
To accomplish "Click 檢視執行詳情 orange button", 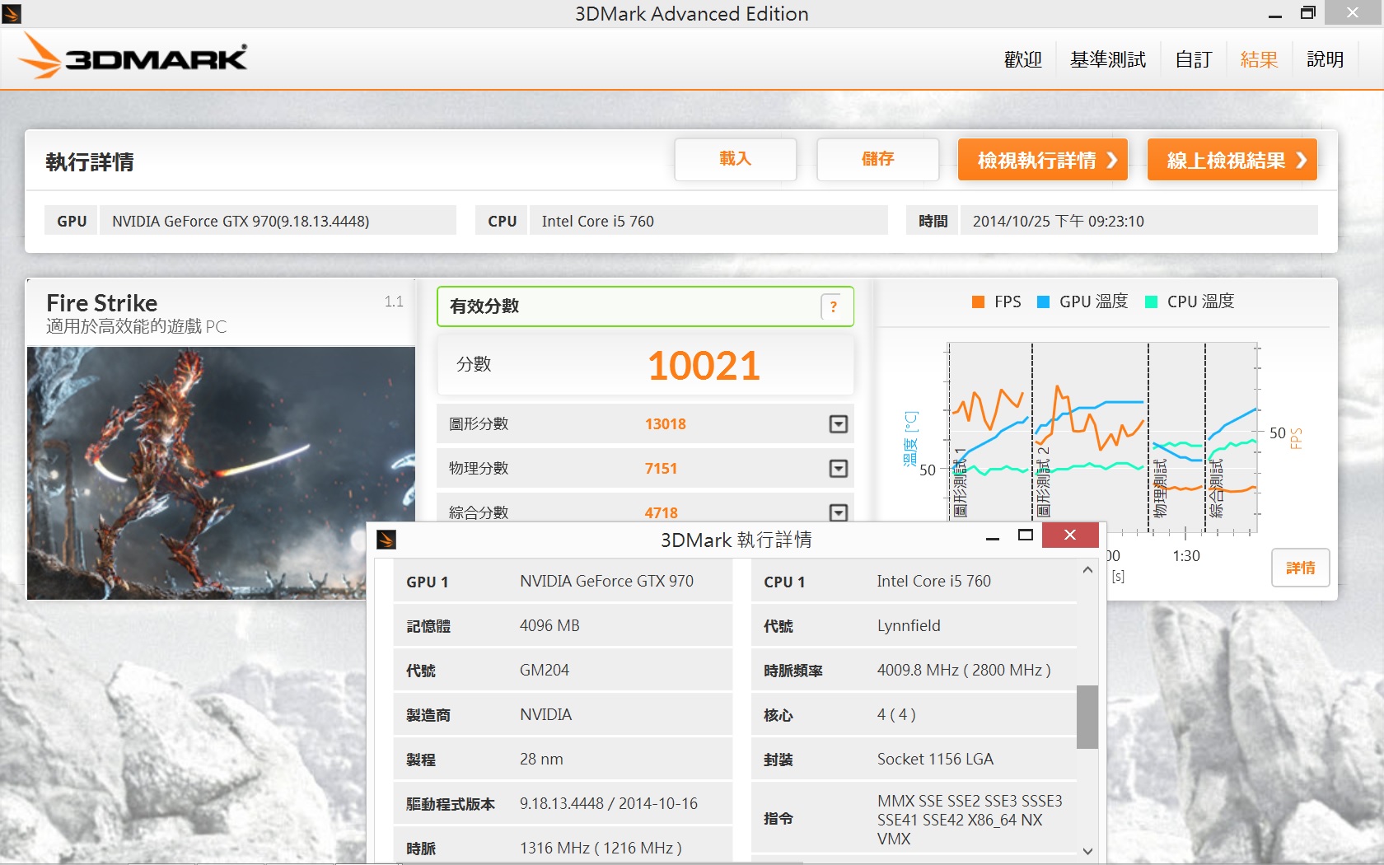I will pos(1042,160).
